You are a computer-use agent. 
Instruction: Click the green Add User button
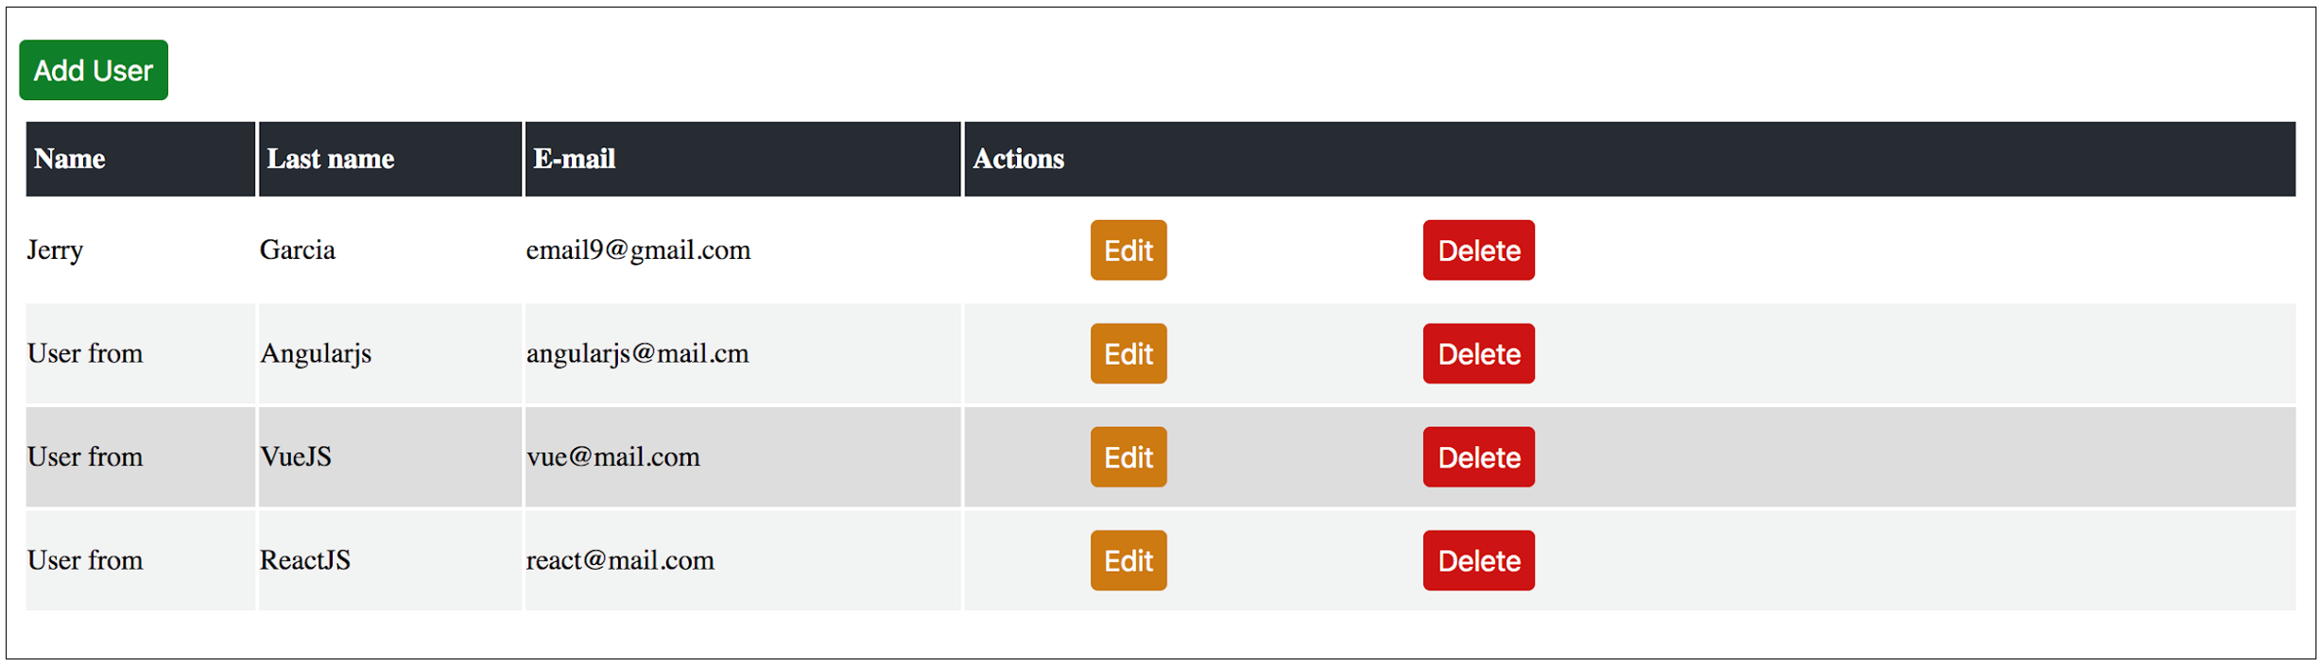pyautogui.click(x=94, y=70)
